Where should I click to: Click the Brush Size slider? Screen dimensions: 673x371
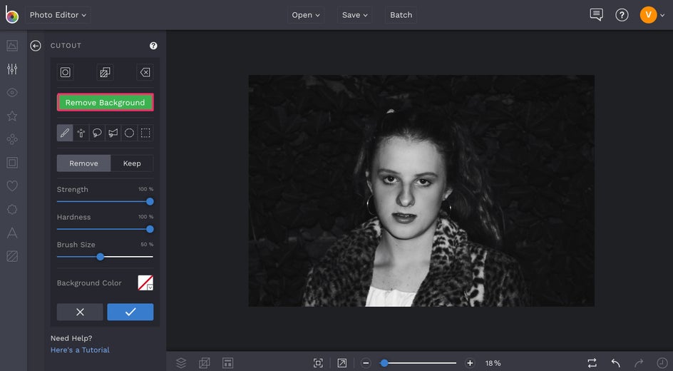click(x=106, y=257)
